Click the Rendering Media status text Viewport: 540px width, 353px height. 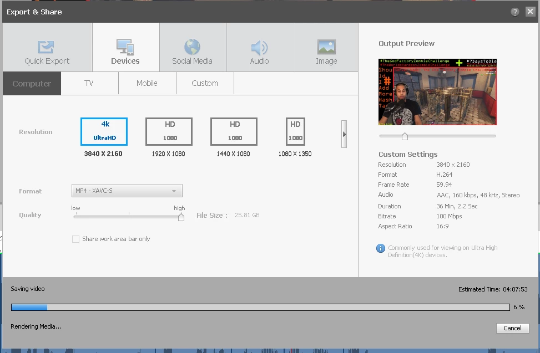point(36,326)
